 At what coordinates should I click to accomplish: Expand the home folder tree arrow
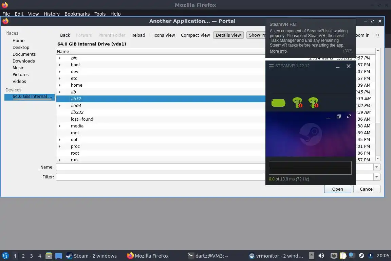click(x=60, y=85)
